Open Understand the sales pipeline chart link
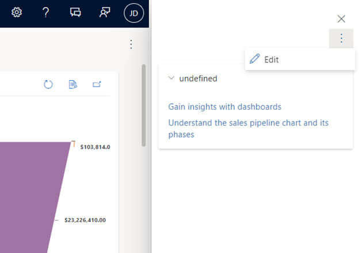Viewport: 359px width, 253px height. 249,129
